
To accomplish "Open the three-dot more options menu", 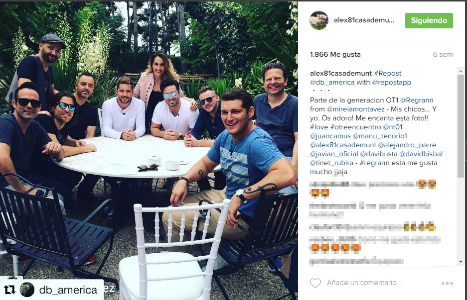I will point(447,283).
